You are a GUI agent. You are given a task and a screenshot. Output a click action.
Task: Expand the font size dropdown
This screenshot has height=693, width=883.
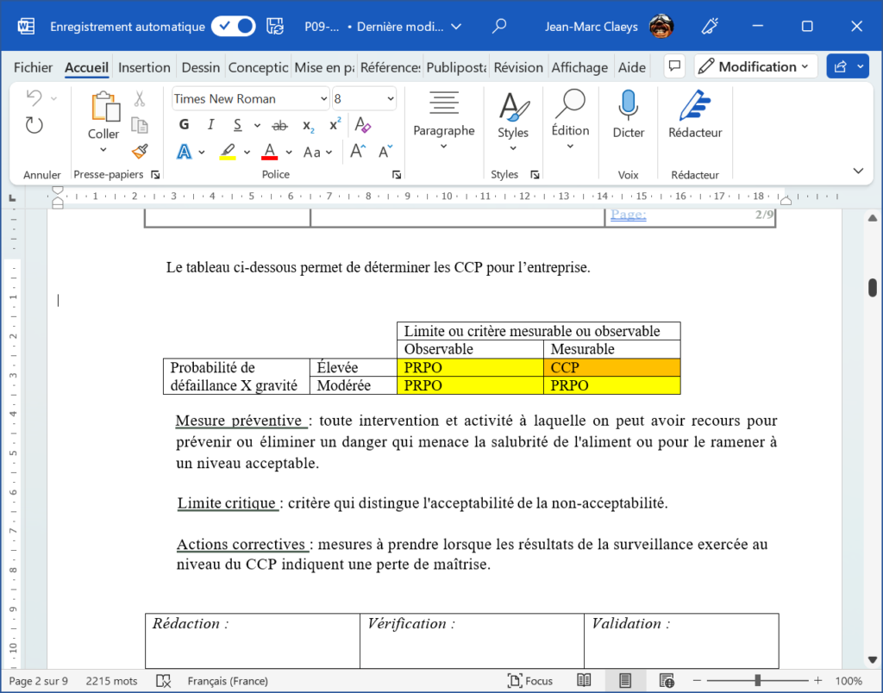tap(391, 99)
